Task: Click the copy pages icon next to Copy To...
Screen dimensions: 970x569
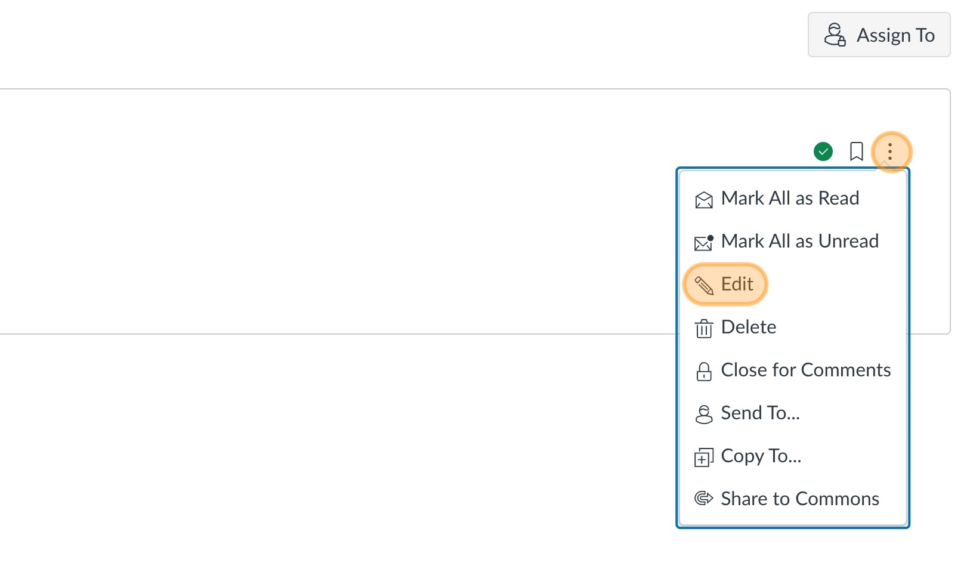Action: [704, 457]
